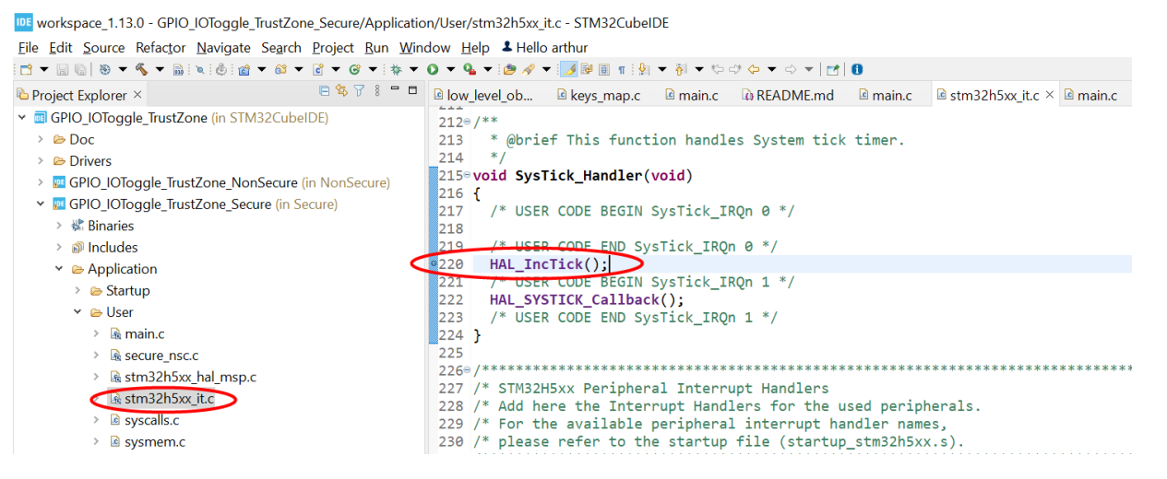
Task: Click the Forward navigation arrow
Action: click(x=791, y=69)
